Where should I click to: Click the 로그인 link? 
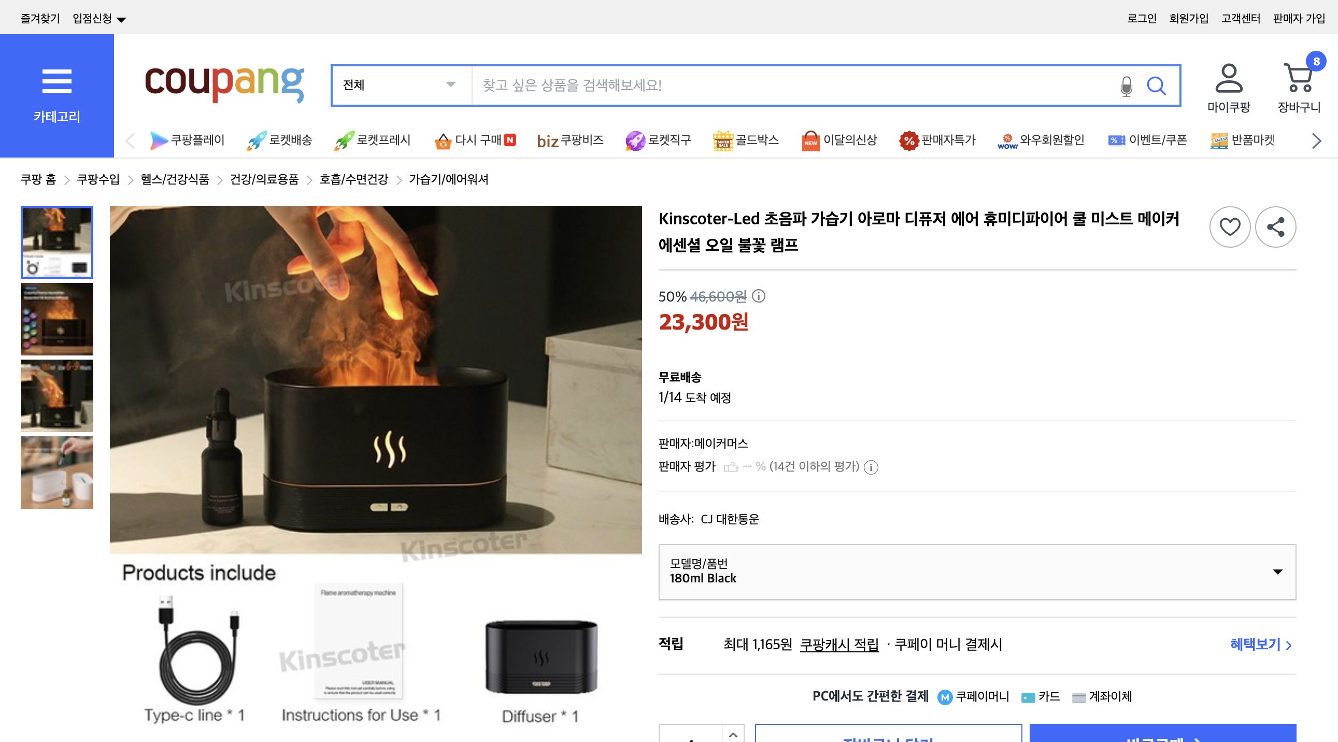[x=1142, y=17]
